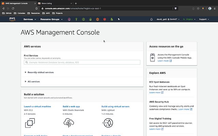Close the AWS Management Console tab
The image size is (218, 136).
pyautogui.click(x=35, y=3)
